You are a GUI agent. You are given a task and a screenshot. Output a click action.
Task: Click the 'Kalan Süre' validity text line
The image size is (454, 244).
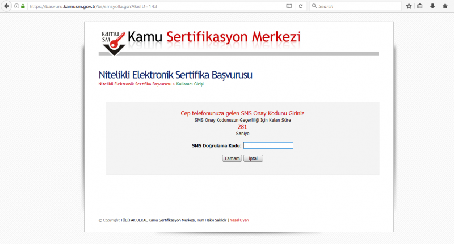coord(243,120)
